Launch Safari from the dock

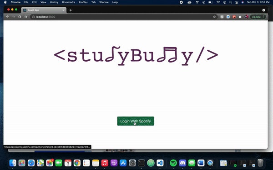31,163
